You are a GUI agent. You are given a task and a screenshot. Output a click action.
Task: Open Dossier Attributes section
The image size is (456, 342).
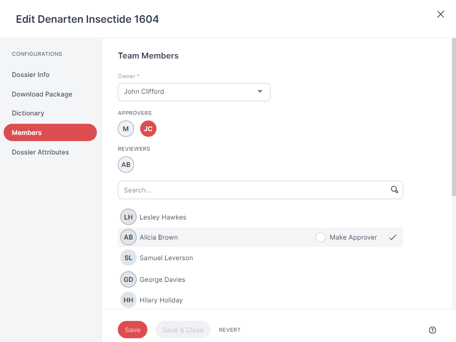(41, 152)
